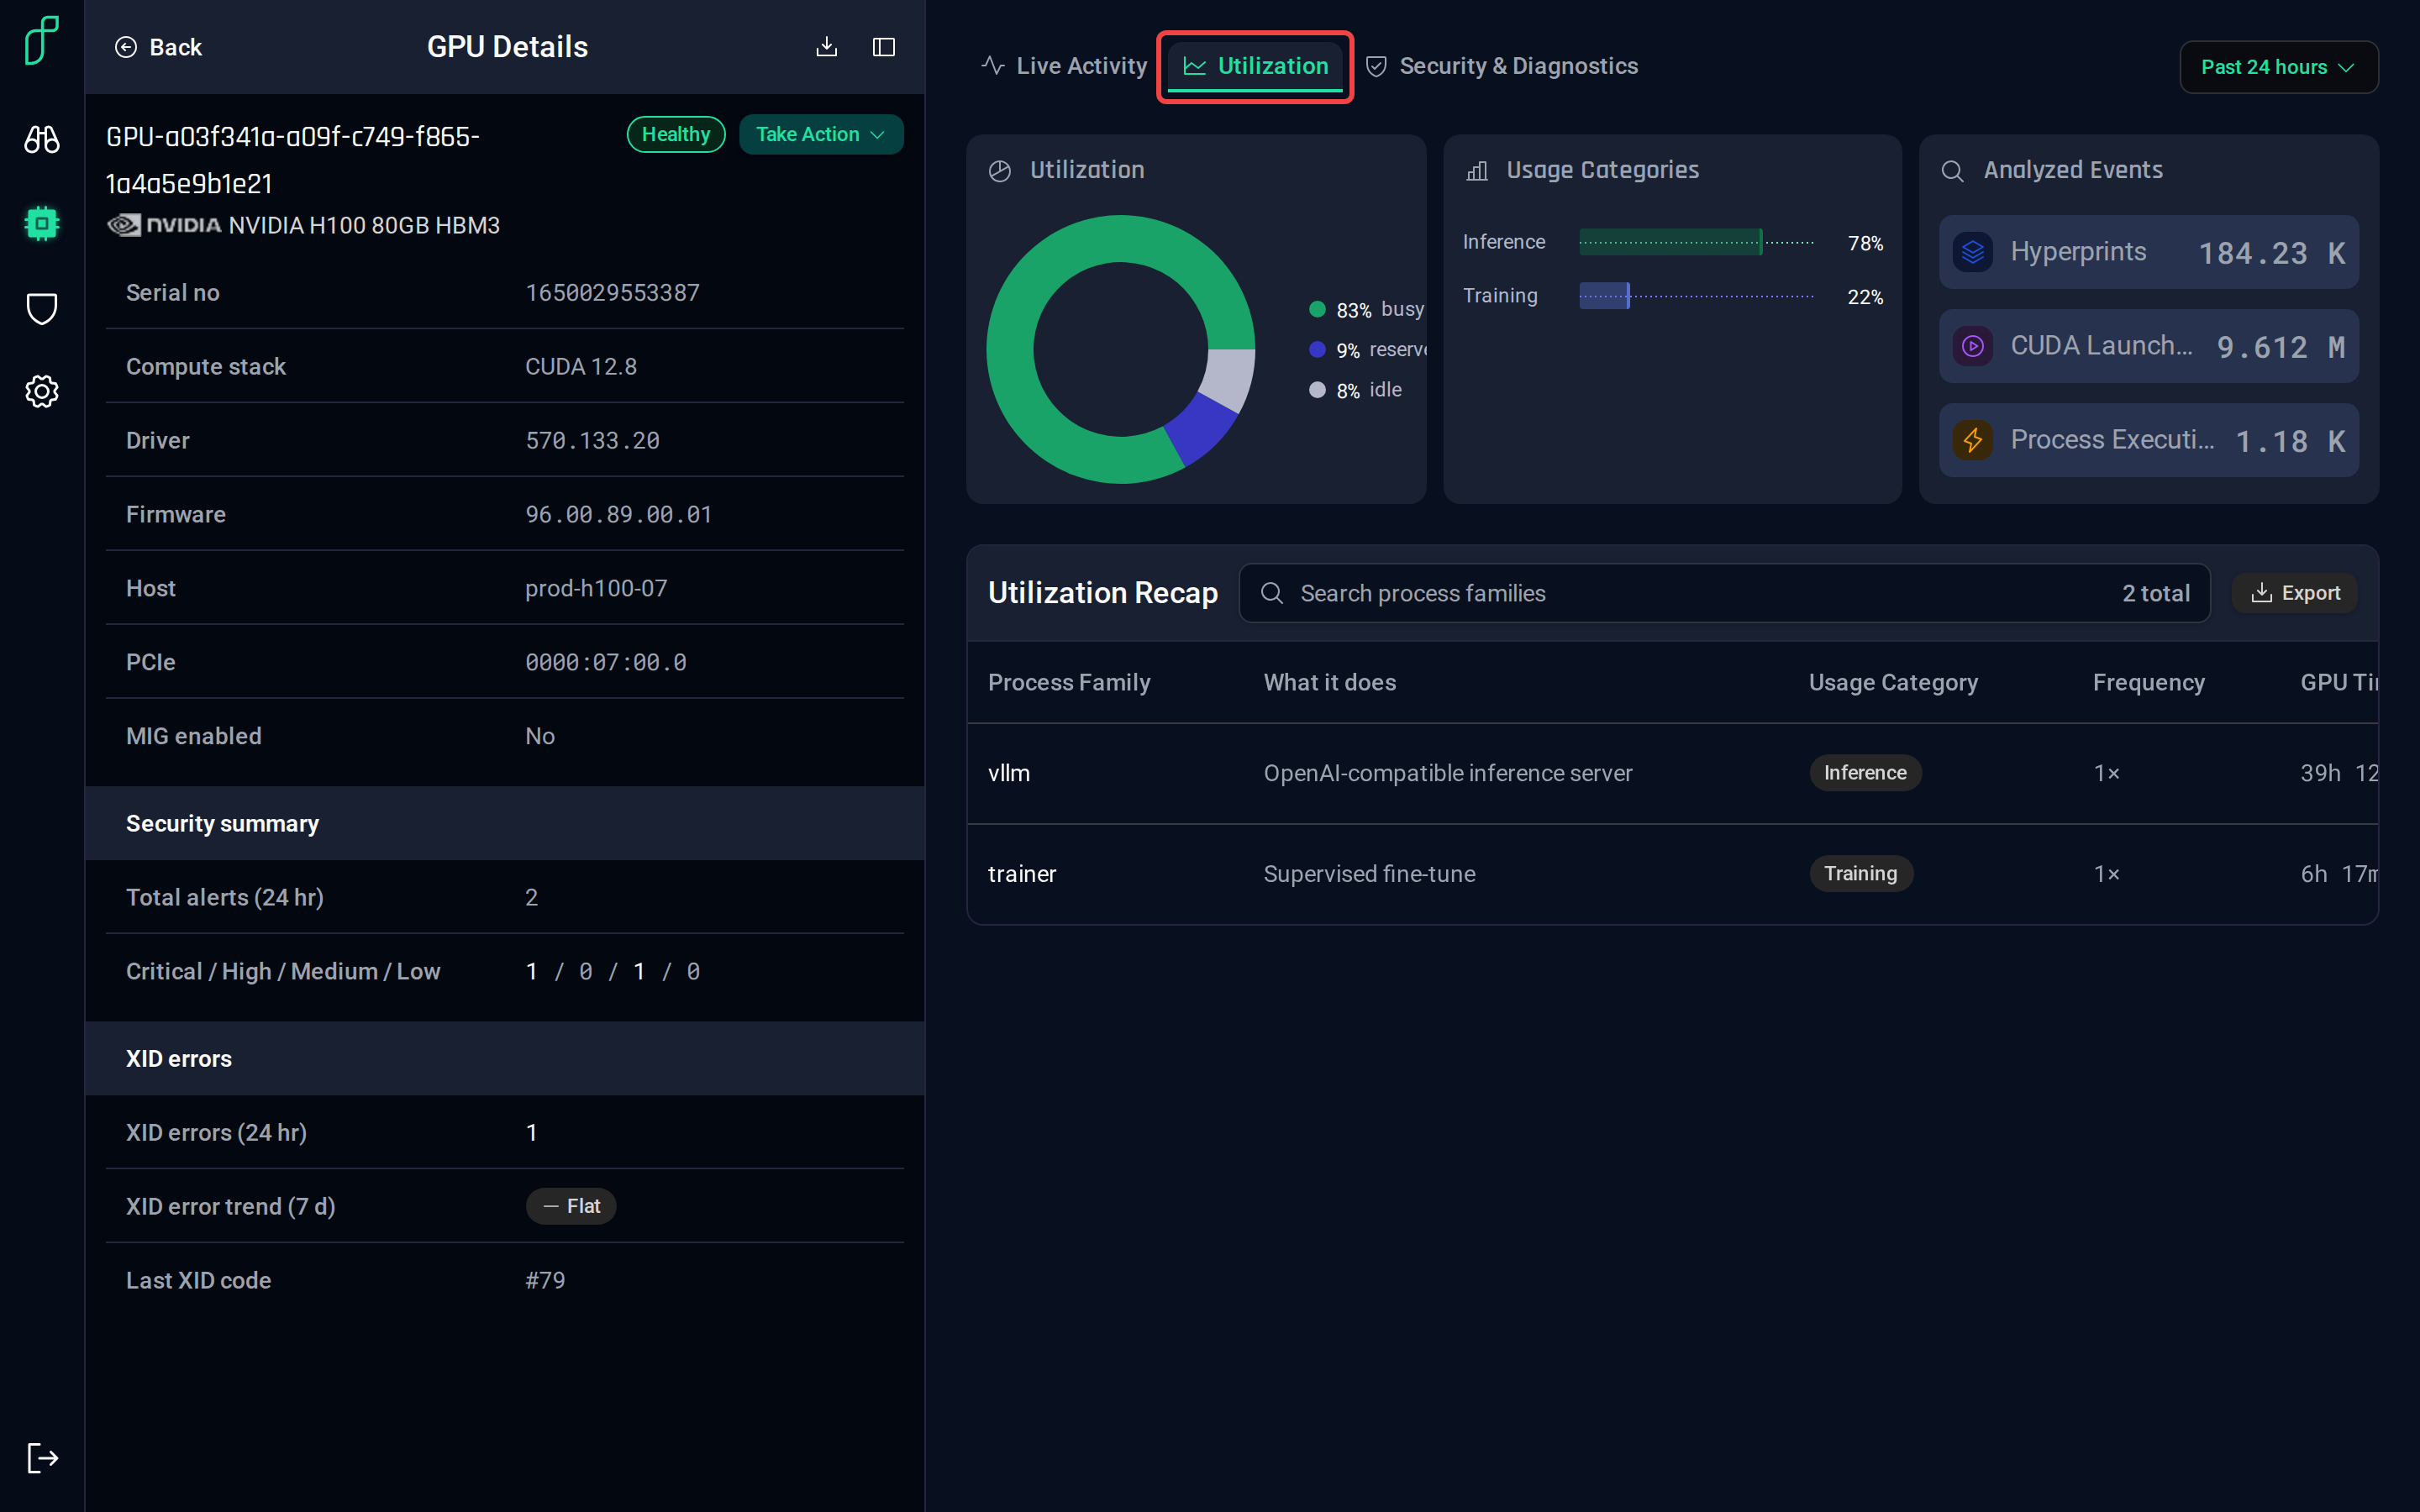This screenshot has width=2420, height=1512.
Task: Click the Process Family column header
Action: pyautogui.click(x=1069, y=682)
